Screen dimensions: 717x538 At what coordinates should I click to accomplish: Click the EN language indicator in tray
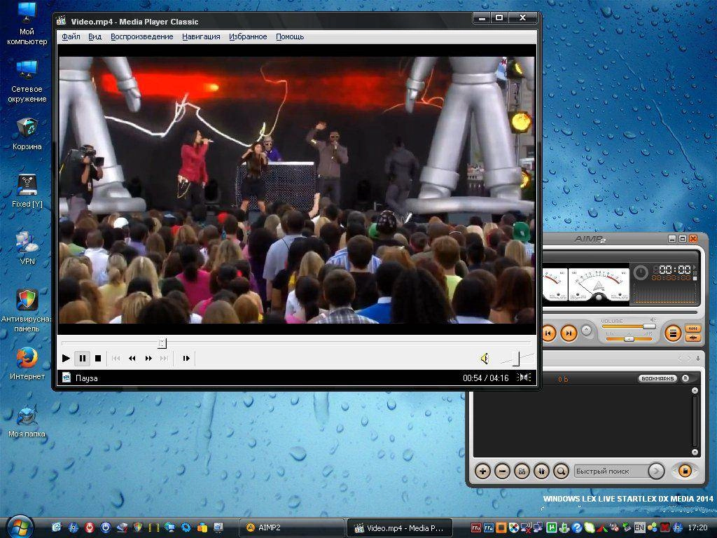coord(639,527)
